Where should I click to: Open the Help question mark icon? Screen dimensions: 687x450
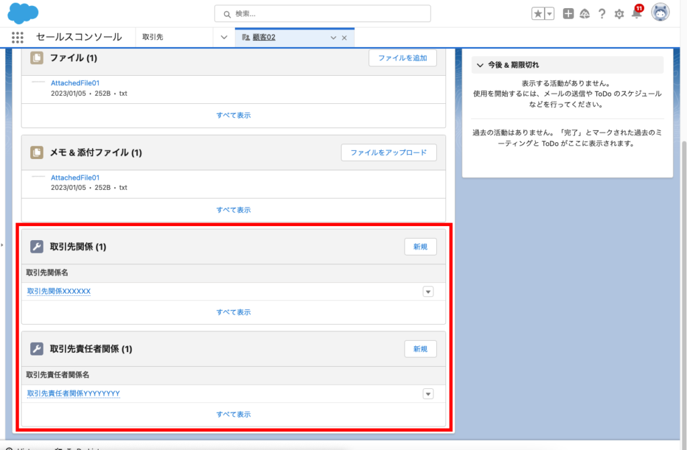click(x=602, y=13)
